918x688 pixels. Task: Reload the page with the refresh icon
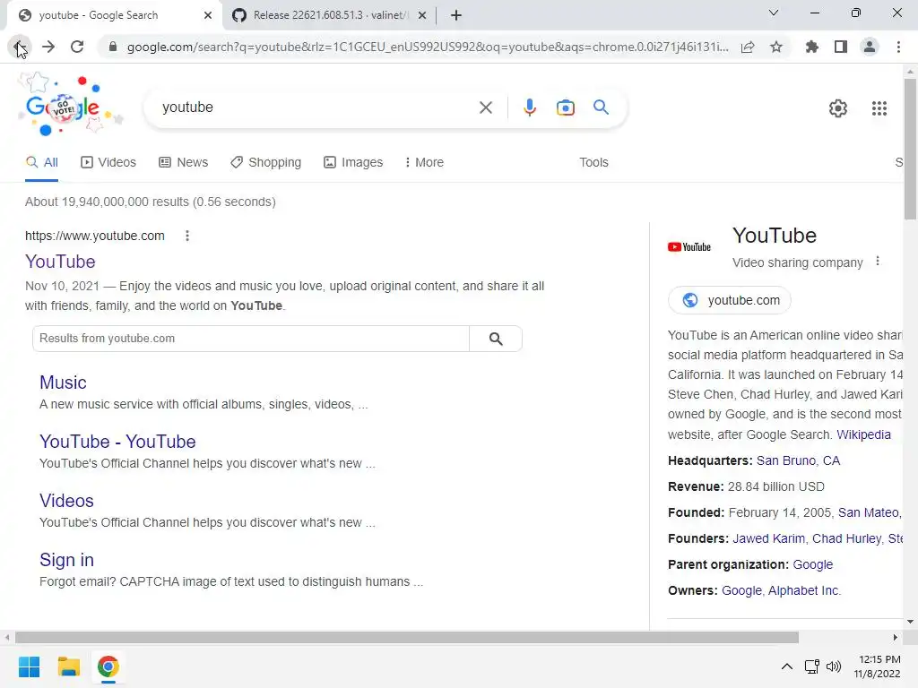point(77,47)
